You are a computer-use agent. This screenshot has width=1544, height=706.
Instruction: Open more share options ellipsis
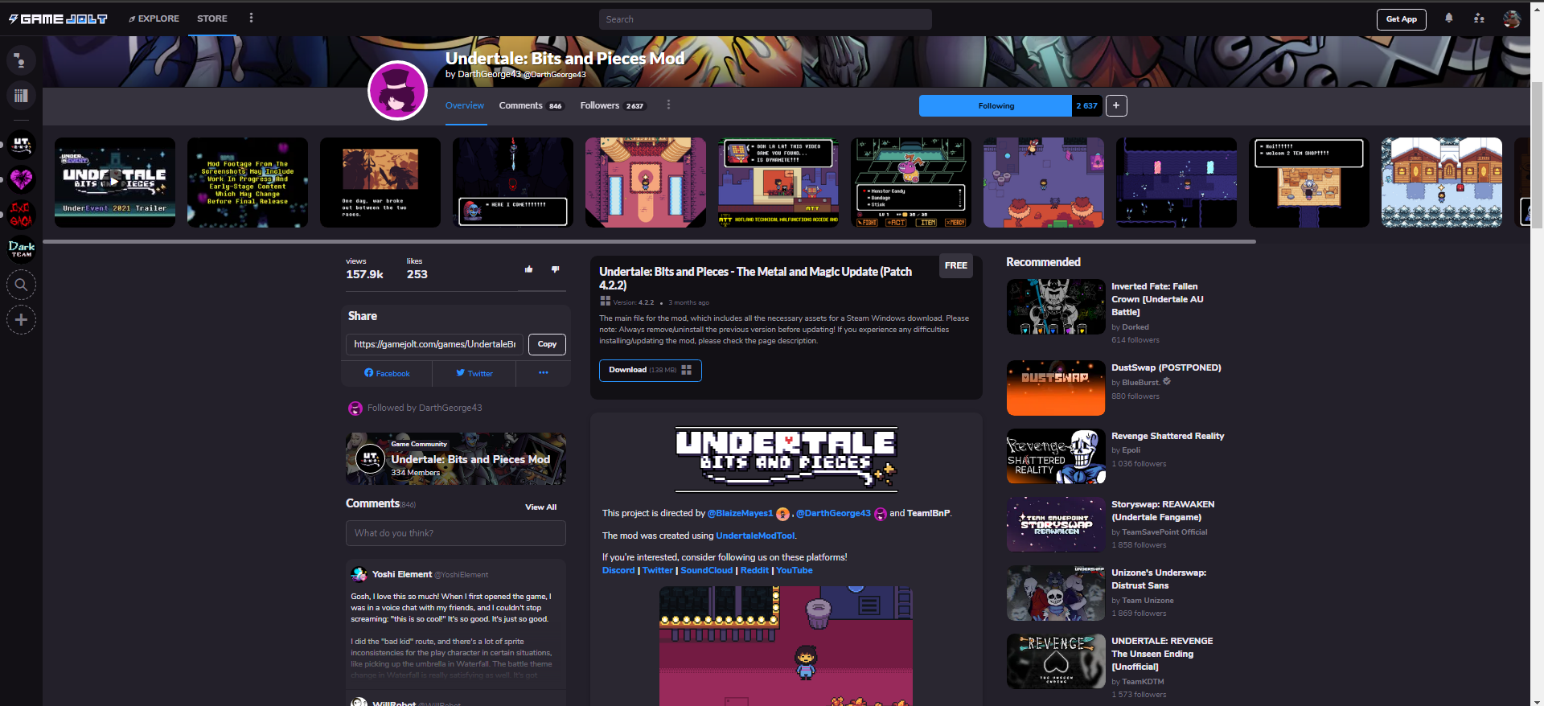point(544,373)
